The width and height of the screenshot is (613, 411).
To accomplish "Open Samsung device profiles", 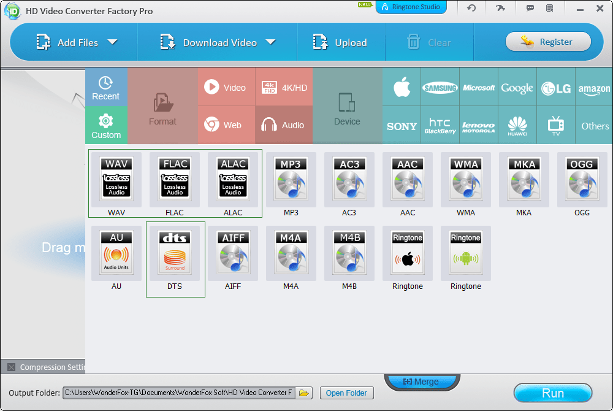I will pyautogui.click(x=440, y=87).
